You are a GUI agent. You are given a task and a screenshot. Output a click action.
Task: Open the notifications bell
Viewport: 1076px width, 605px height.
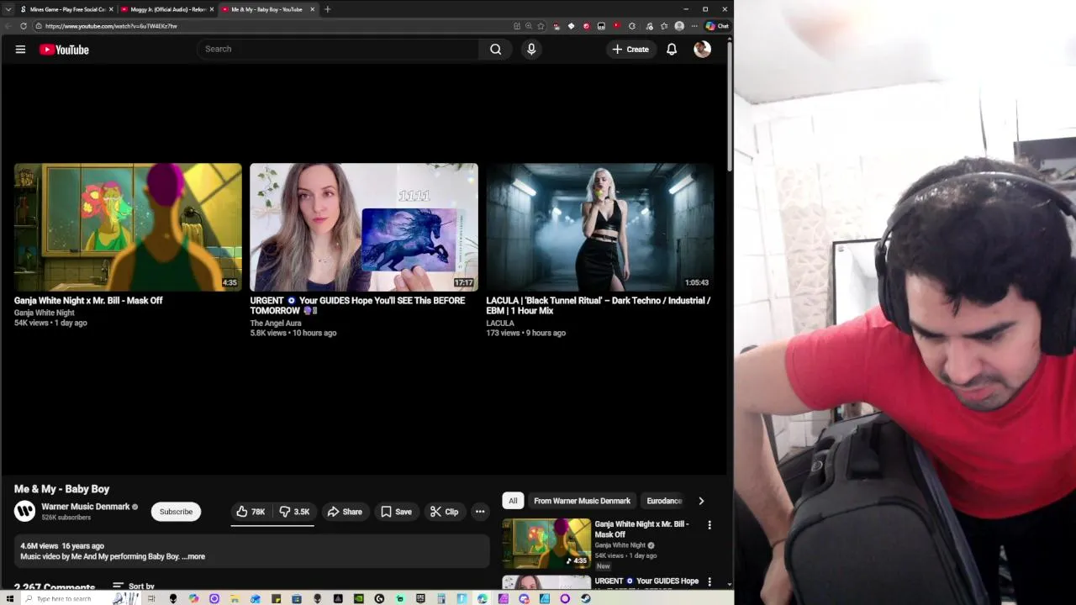[x=672, y=50]
